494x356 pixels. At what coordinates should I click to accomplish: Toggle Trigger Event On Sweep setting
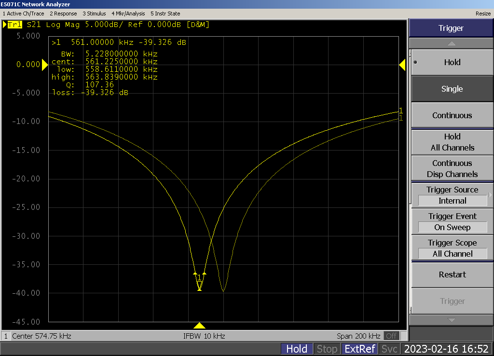[452, 222]
